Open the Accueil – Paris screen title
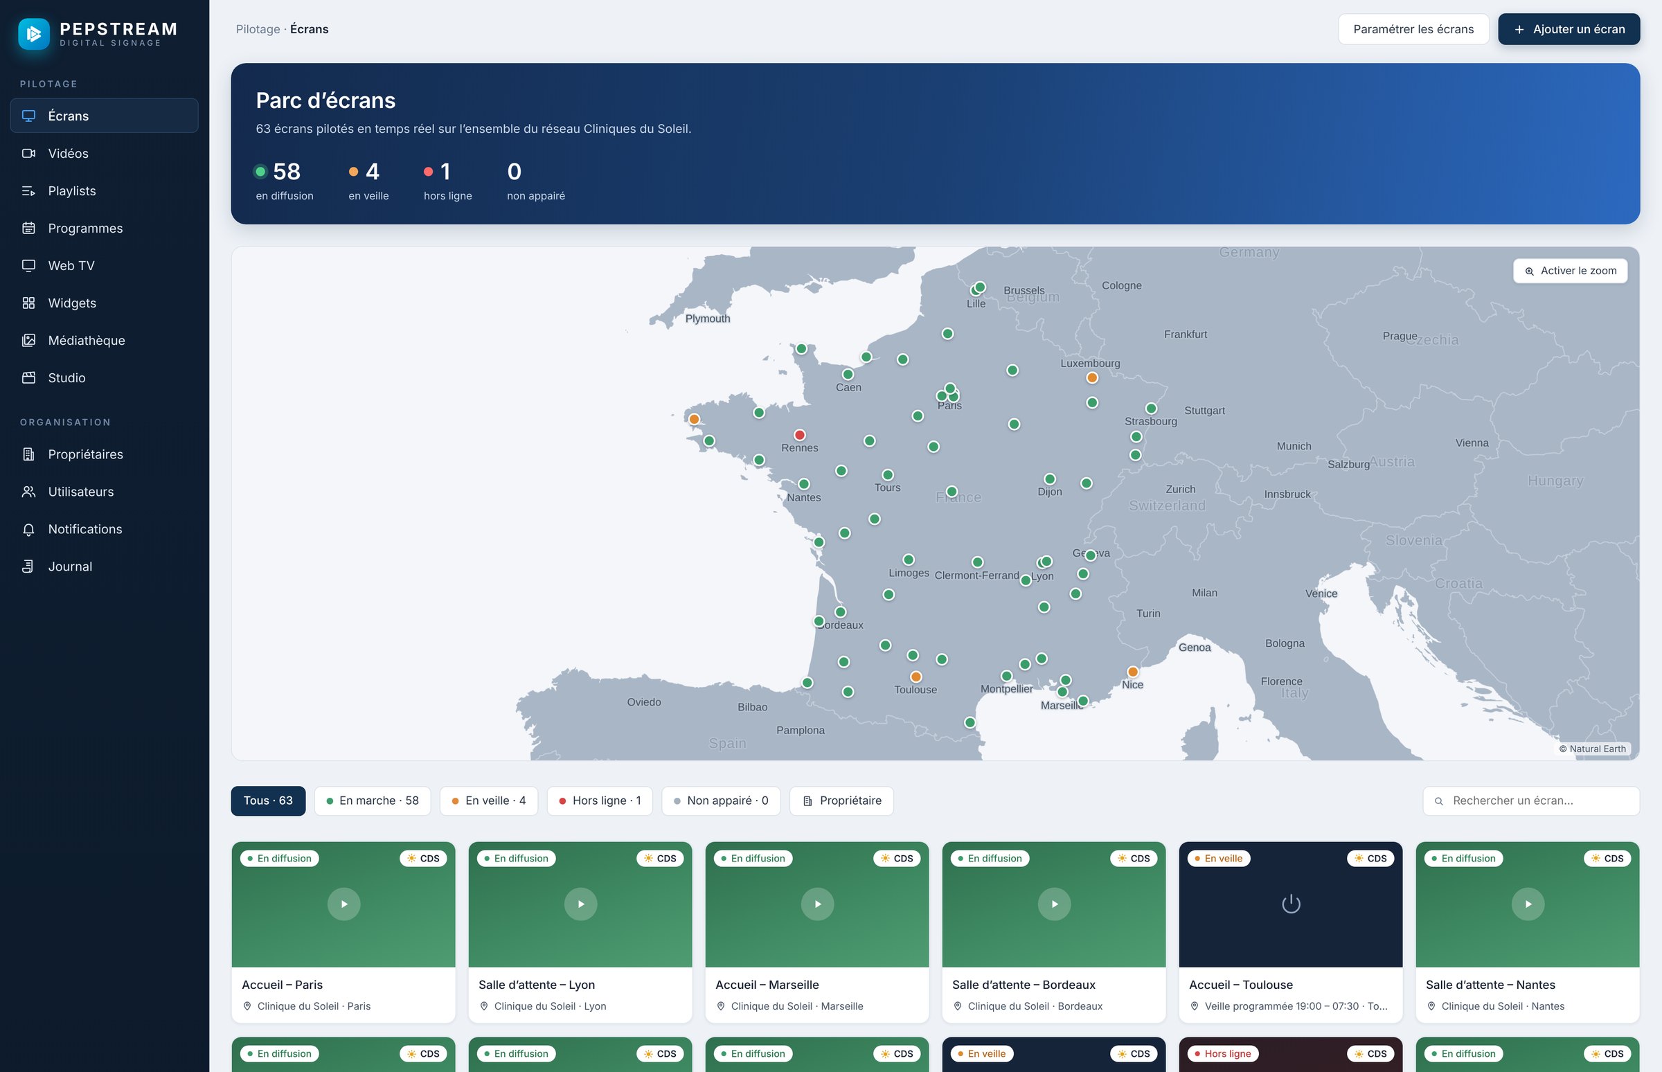 (282, 984)
